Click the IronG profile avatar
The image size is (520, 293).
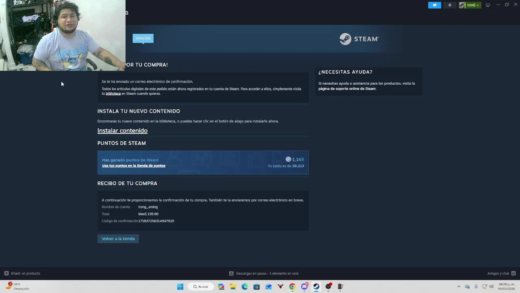pos(462,5)
